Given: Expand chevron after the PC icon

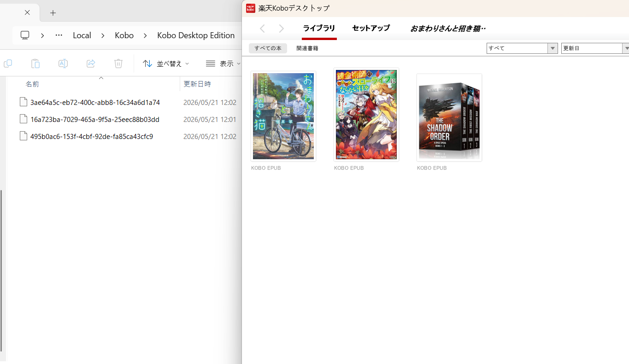Looking at the screenshot, I should [x=42, y=35].
